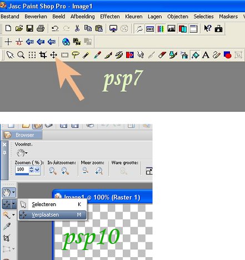Expand the Pan tool flyout arrow
This screenshot has height=260, width=245.
(x=13, y=193)
